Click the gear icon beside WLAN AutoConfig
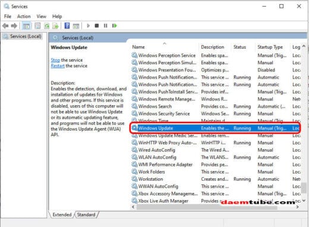Image resolution: width=309 pixels, height=227 pixels. (x=134, y=157)
